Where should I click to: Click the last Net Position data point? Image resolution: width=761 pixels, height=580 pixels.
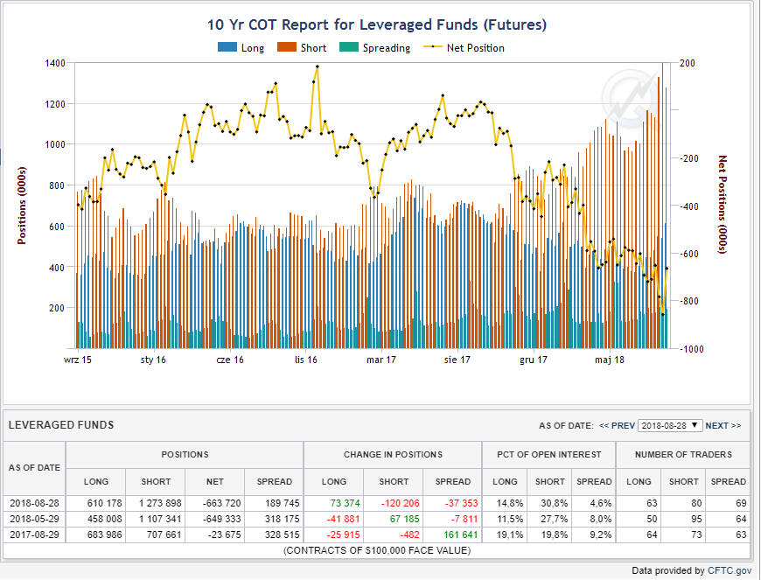pos(667,269)
